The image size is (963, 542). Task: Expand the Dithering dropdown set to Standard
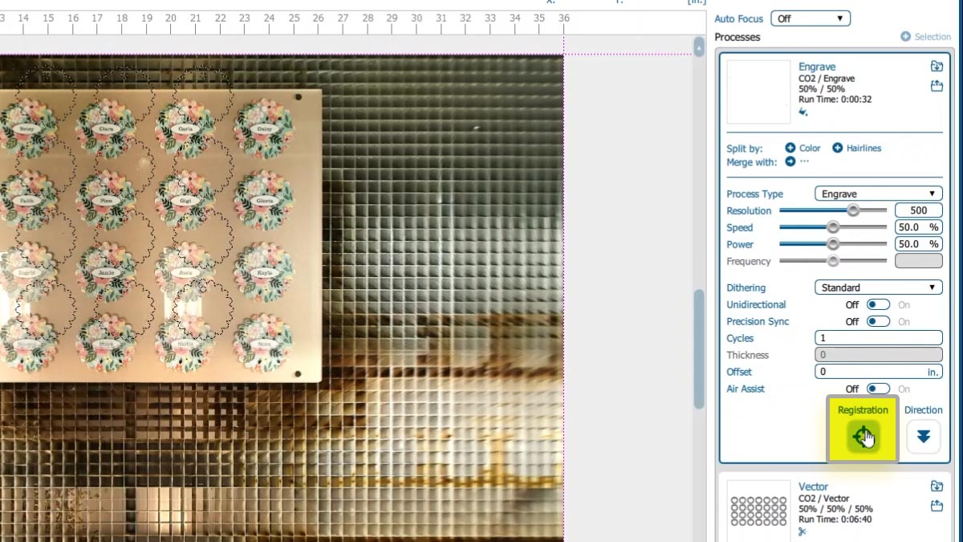click(x=878, y=287)
